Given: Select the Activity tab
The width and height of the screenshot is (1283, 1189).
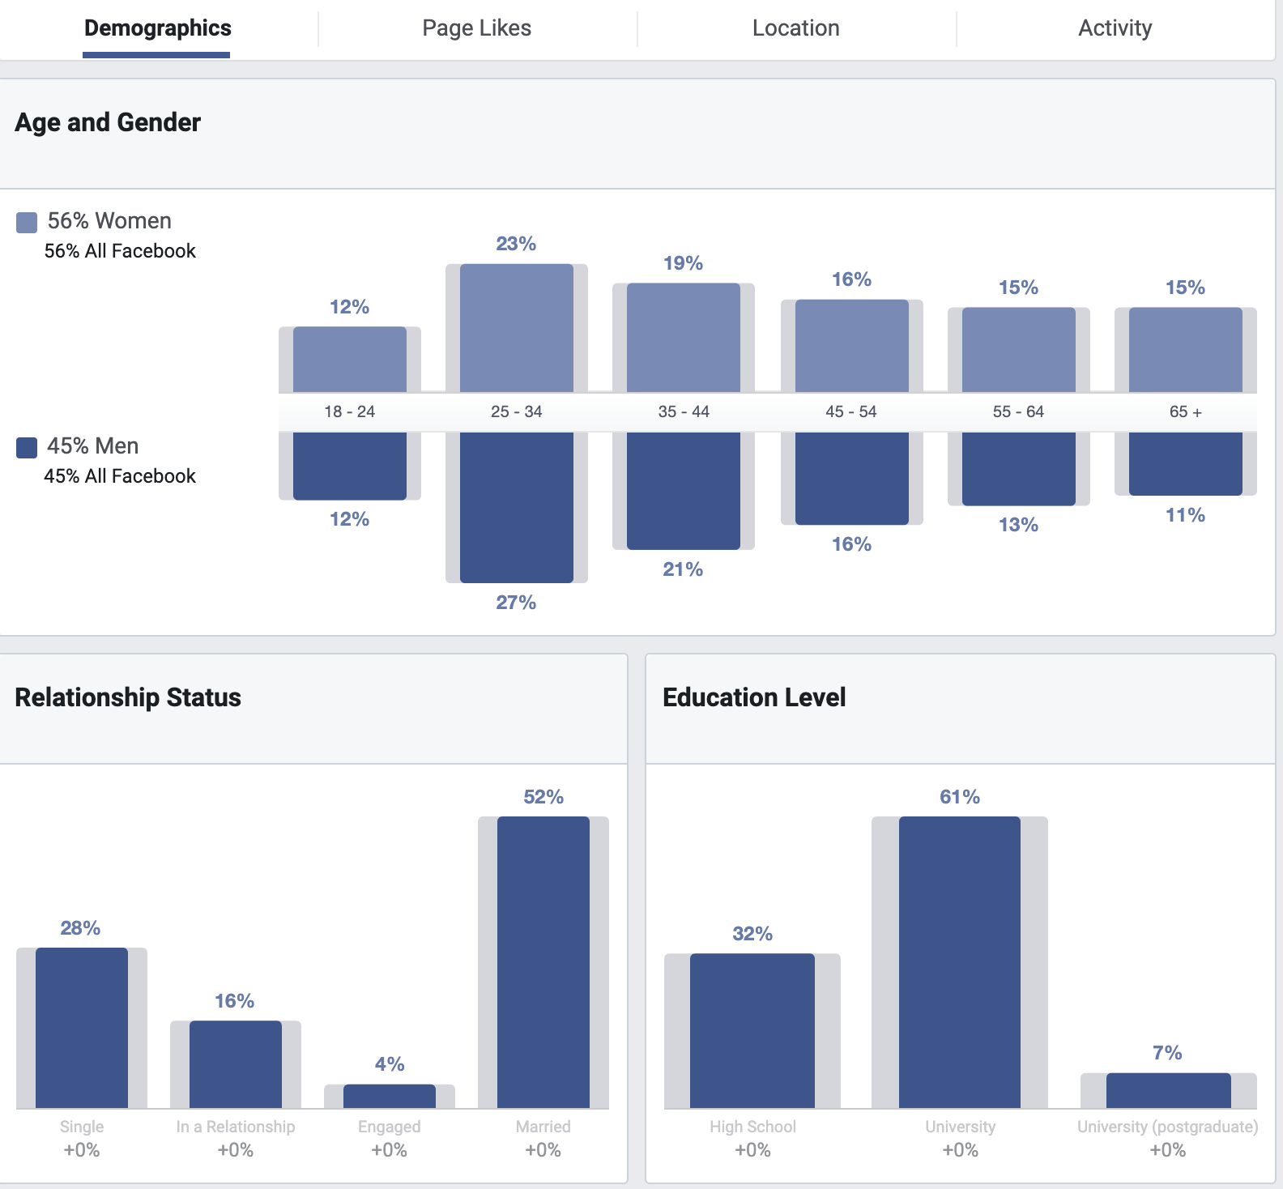Looking at the screenshot, I should 1115,28.
